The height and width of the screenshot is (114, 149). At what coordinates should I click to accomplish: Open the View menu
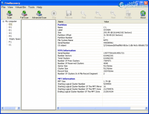[10, 7]
